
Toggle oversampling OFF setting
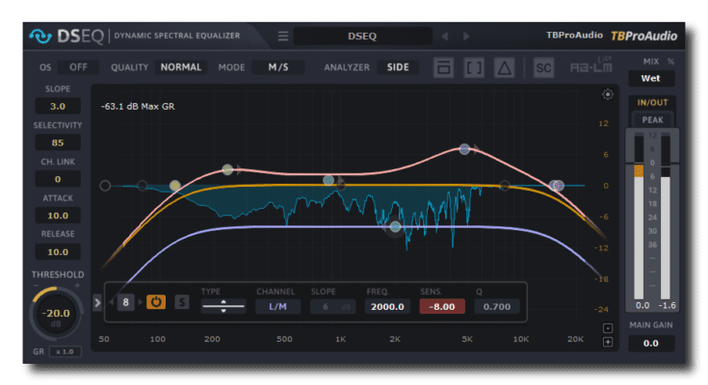click(x=78, y=67)
